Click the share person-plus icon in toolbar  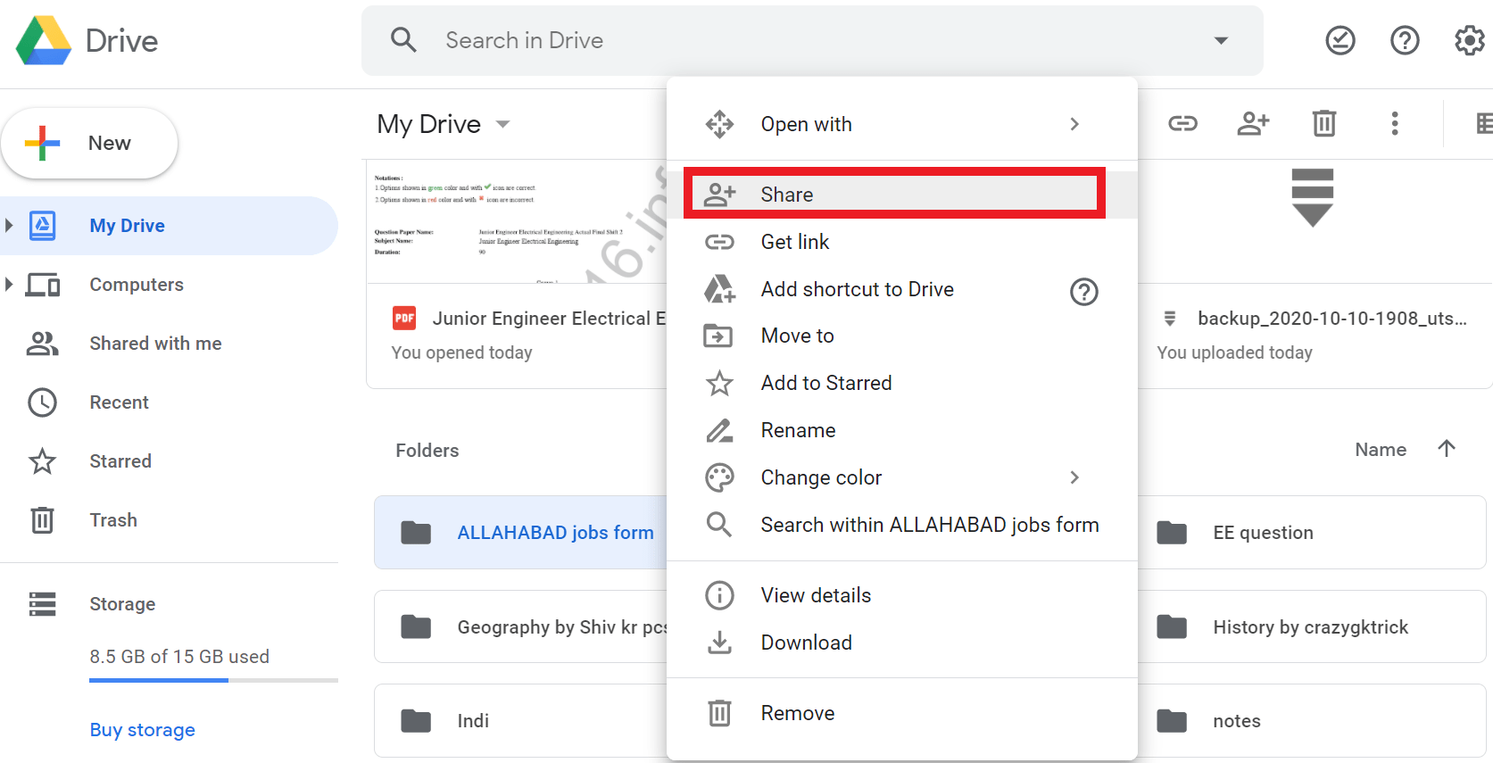pos(1253,123)
